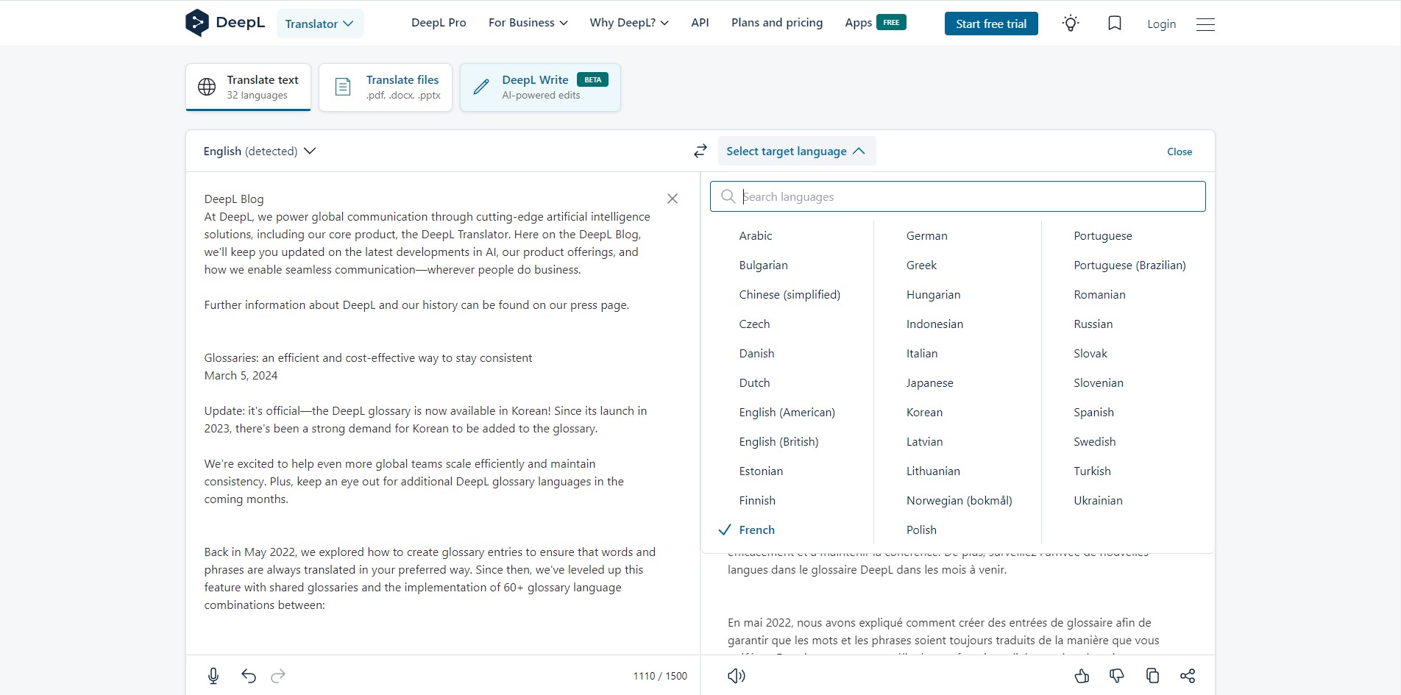
Task: Choose Danish from the language list
Action: point(756,353)
